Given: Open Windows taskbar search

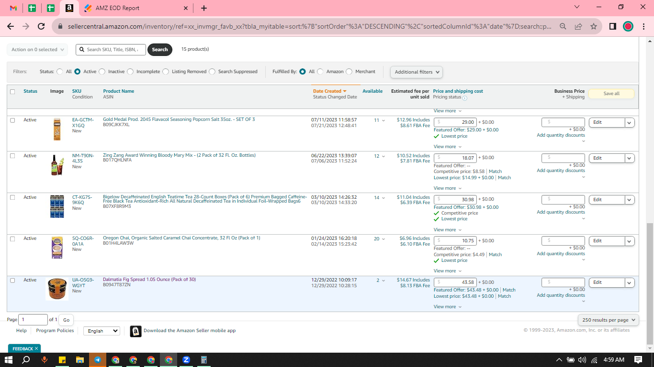Looking at the screenshot, I should coord(26,360).
